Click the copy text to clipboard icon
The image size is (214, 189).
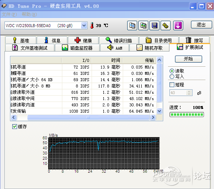(x=132, y=26)
